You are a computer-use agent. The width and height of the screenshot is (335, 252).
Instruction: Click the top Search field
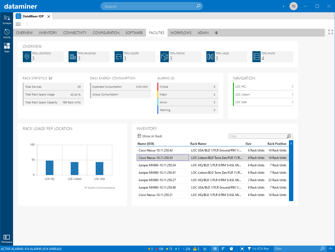[x=152, y=6]
